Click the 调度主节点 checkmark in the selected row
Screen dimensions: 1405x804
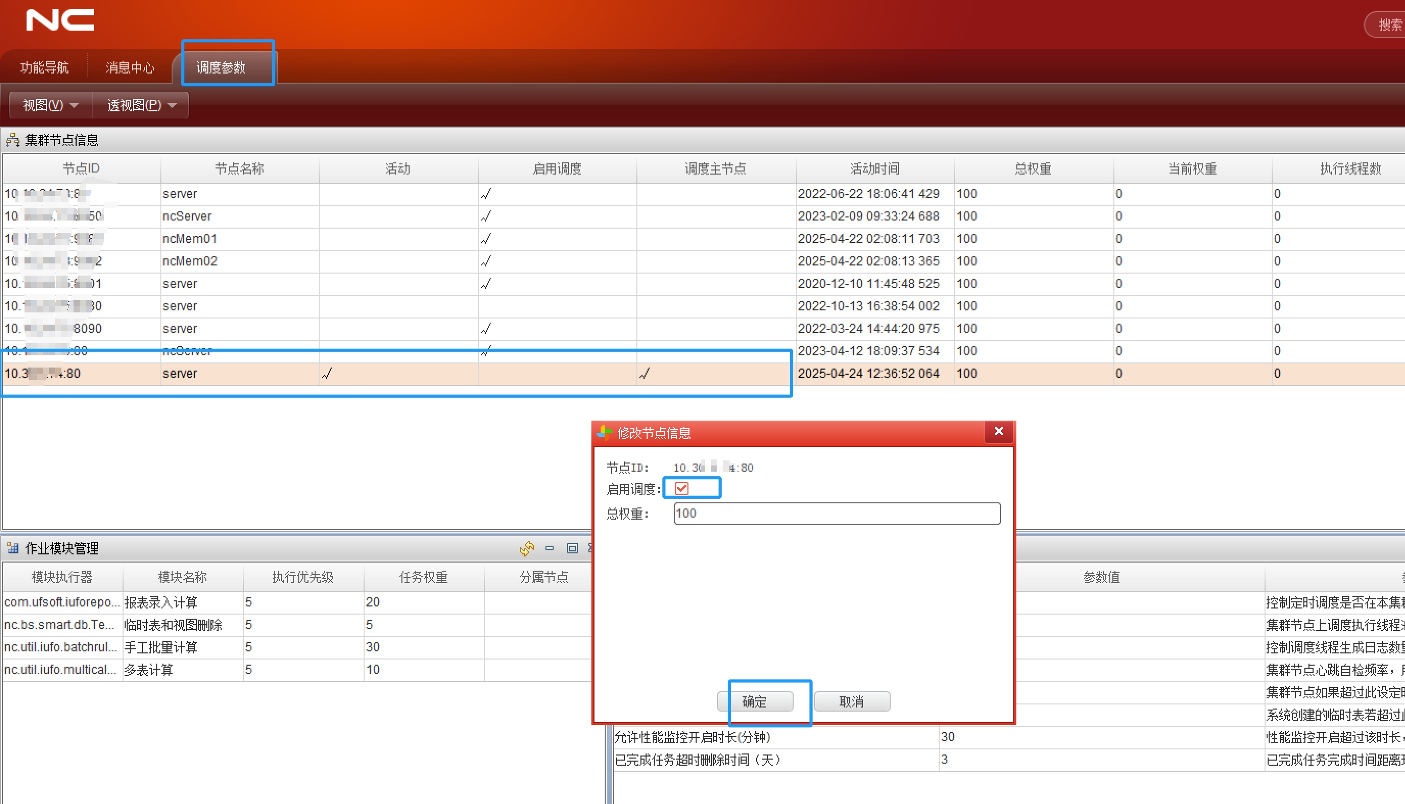[x=644, y=374]
